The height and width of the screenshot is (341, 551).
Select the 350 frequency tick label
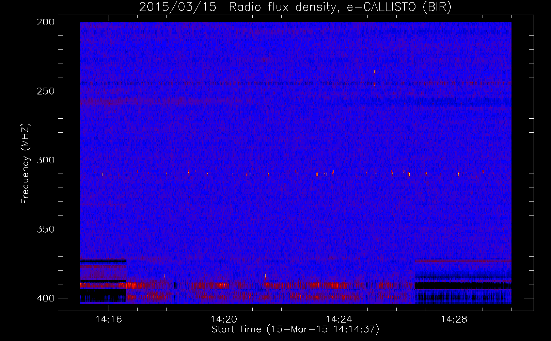tap(46, 229)
